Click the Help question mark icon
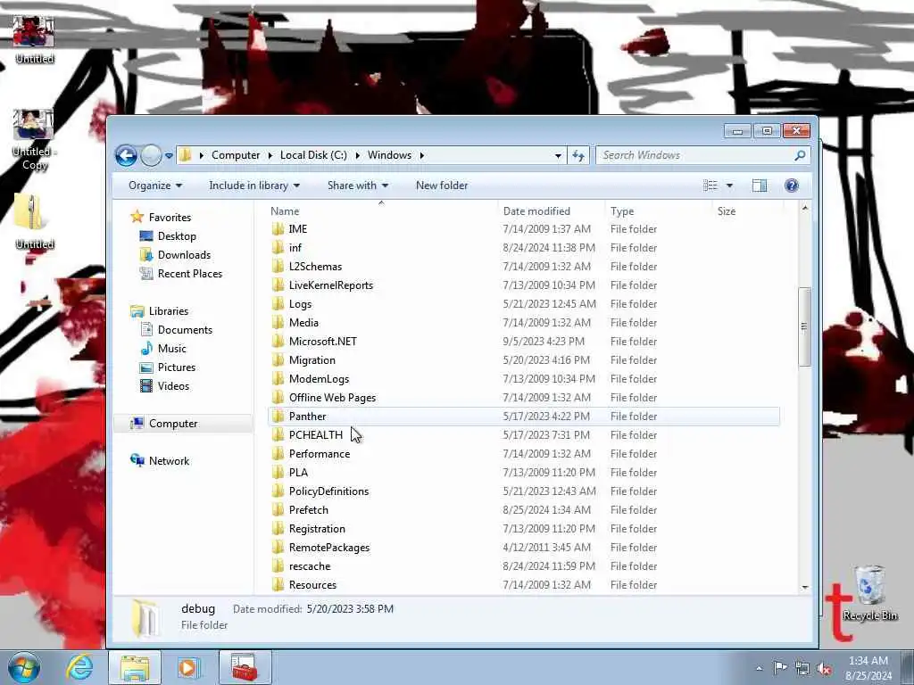This screenshot has height=685, width=914. tap(791, 186)
